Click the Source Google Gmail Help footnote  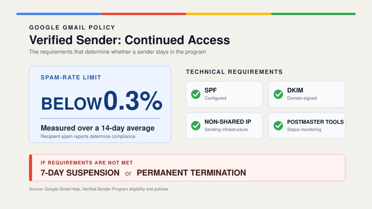point(99,189)
